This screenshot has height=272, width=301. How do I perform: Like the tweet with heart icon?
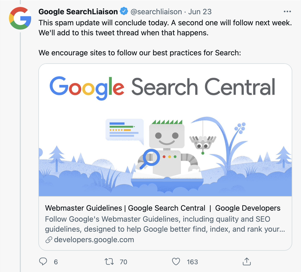click(176, 262)
